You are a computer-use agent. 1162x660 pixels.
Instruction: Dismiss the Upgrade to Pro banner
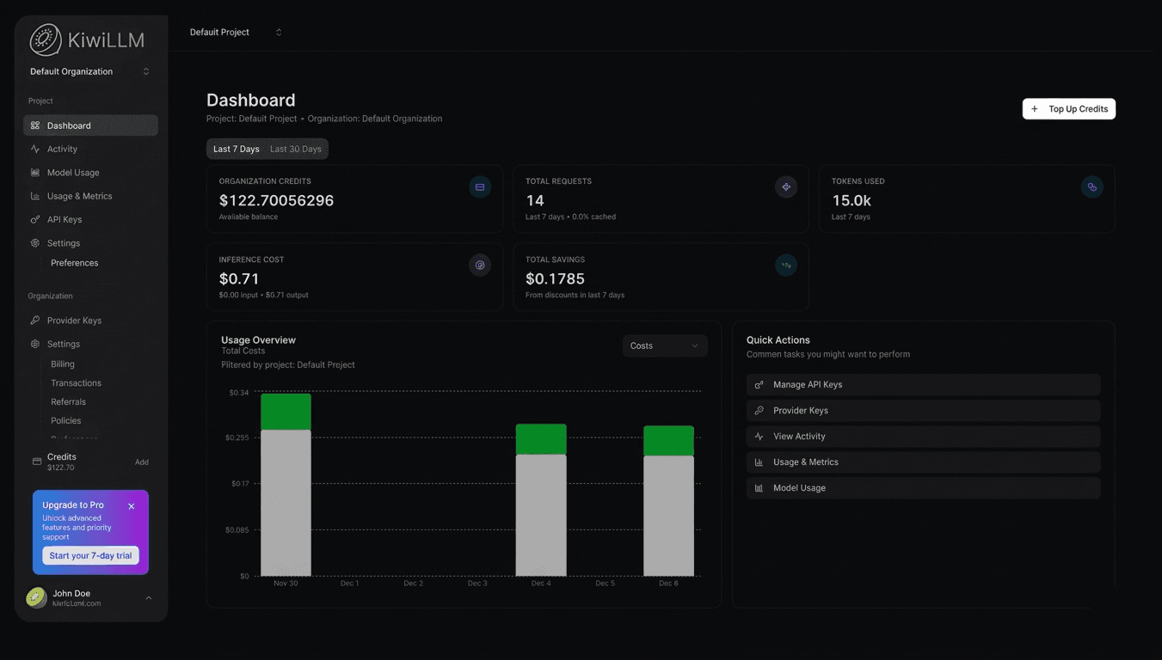tap(131, 506)
